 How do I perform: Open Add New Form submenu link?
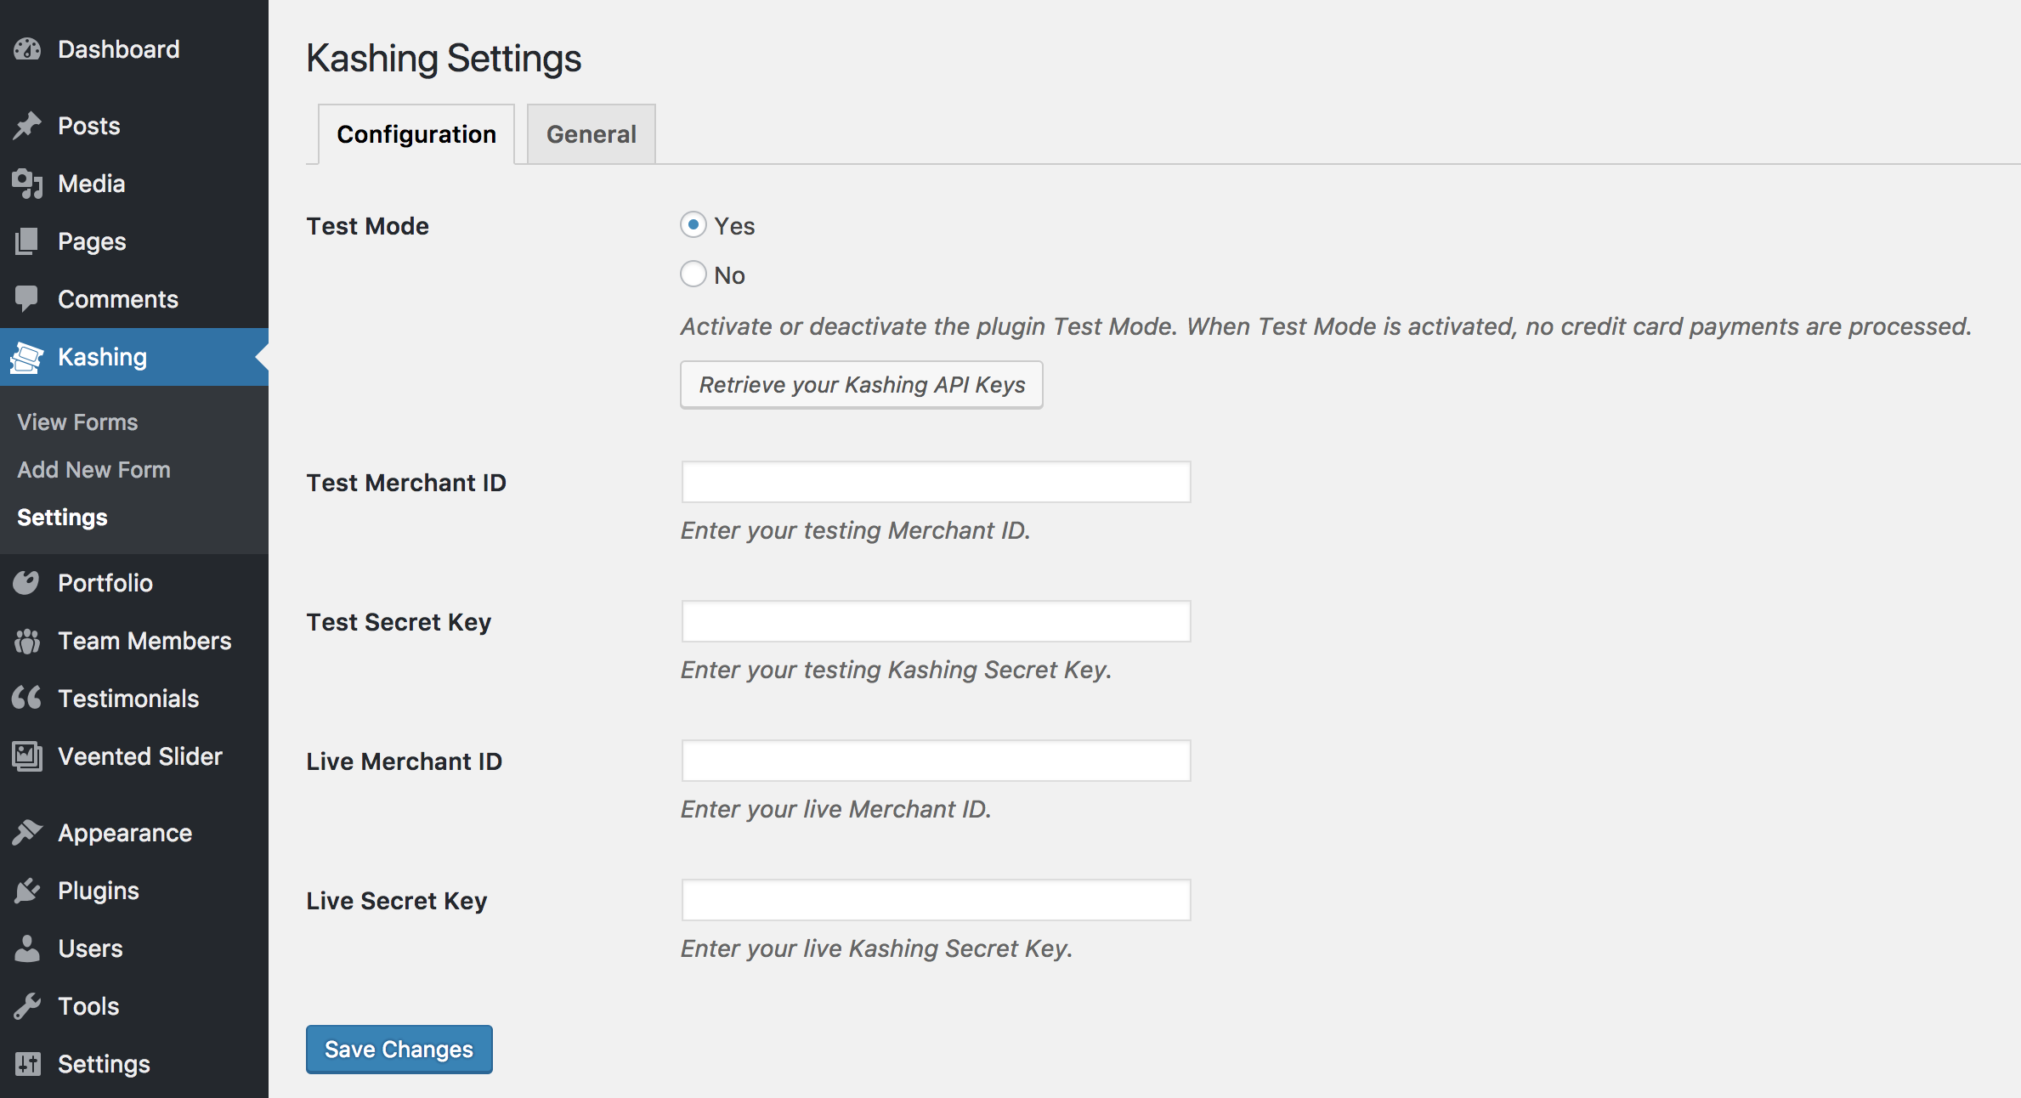click(94, 470)
